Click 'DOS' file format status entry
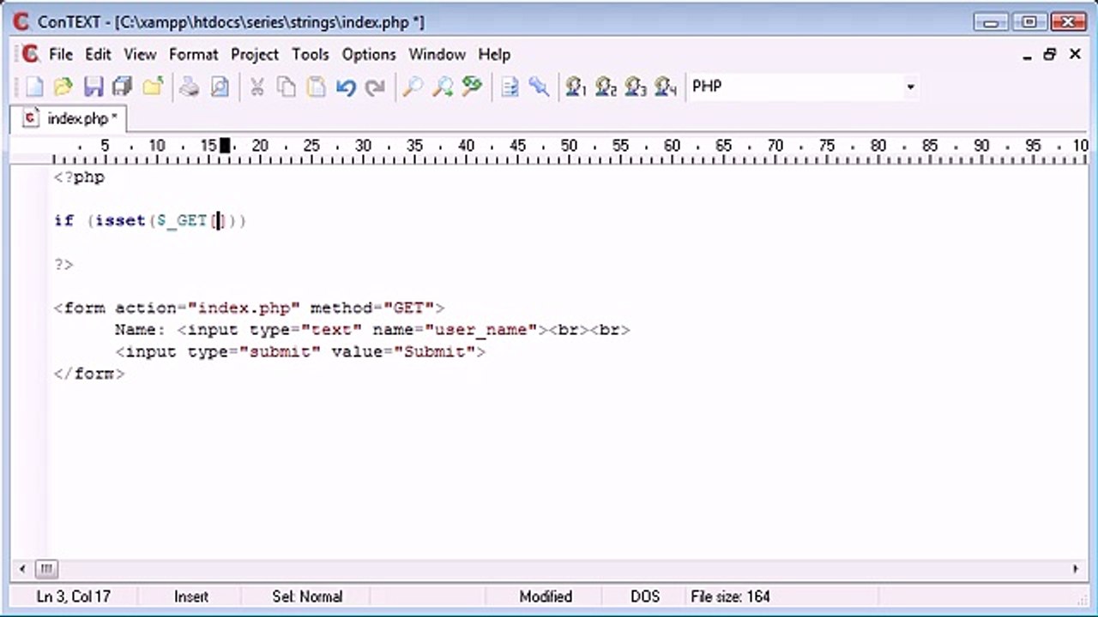 coord(645,596)
